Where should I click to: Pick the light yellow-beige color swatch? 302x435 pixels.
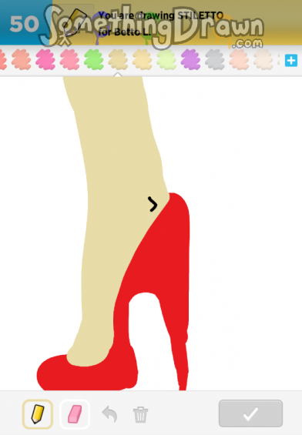(x=142, y=59)
